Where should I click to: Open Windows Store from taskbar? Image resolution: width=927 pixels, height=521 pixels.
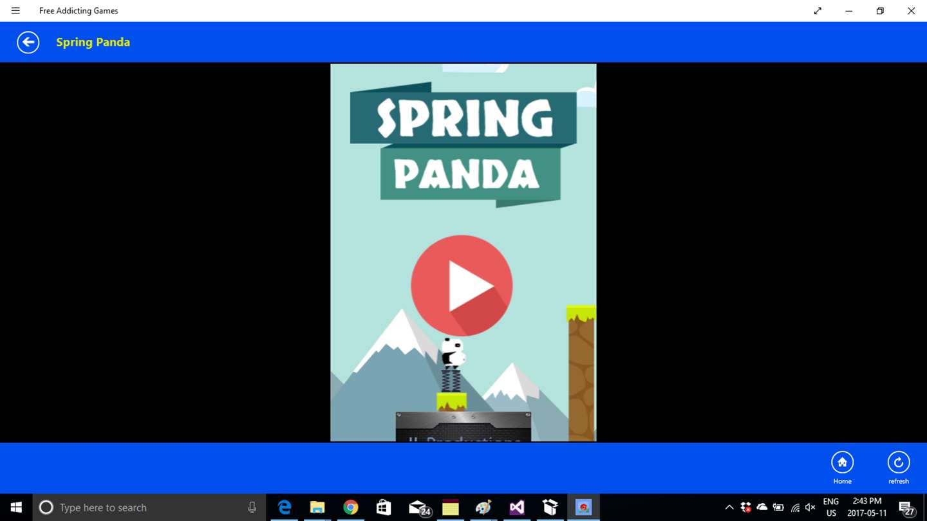[384, 507]
